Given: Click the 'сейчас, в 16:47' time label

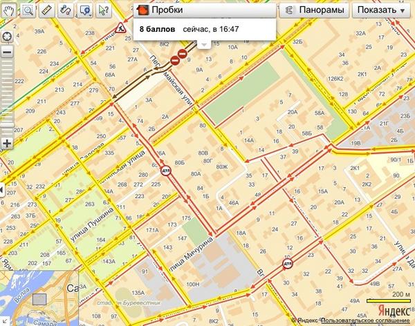Looking at the screenshot, I should pos(211,29).
